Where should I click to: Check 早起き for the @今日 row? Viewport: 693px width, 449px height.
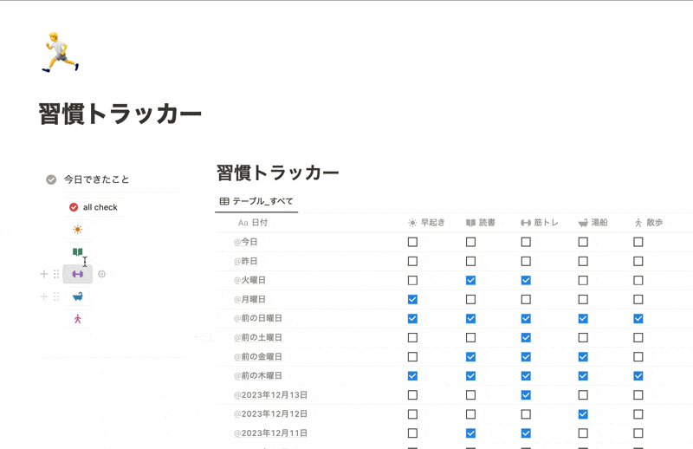click(x=412, y=242)
